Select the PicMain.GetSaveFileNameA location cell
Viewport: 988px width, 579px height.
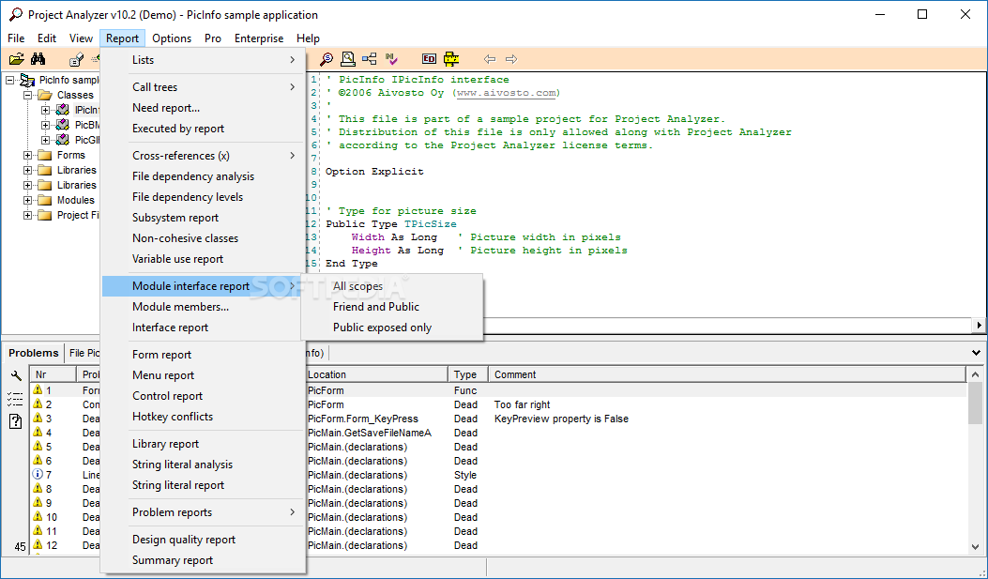click(370, 433)
